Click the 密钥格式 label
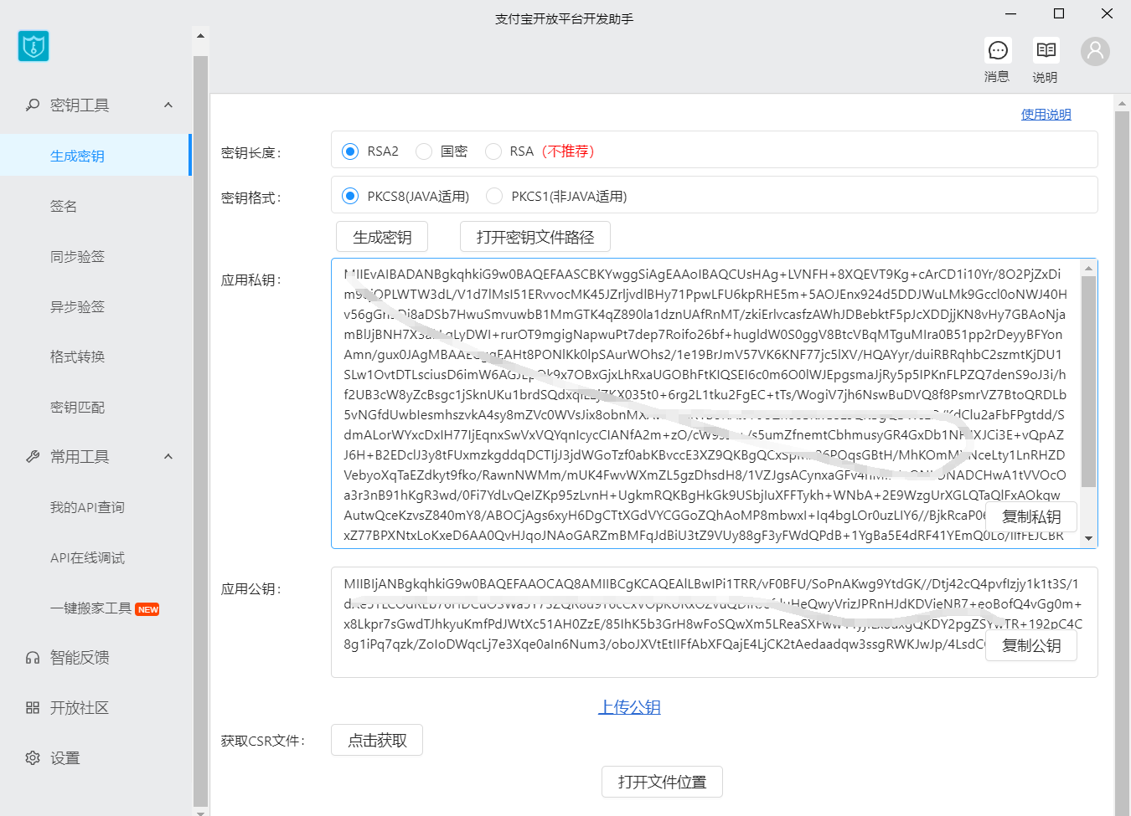The height and width of the screenshot is (816, 1131). pos(251,198)
